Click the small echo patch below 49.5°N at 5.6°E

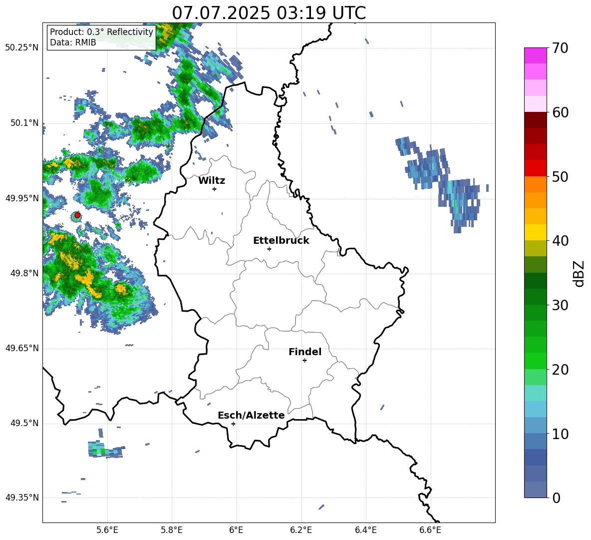coord(105,449)
